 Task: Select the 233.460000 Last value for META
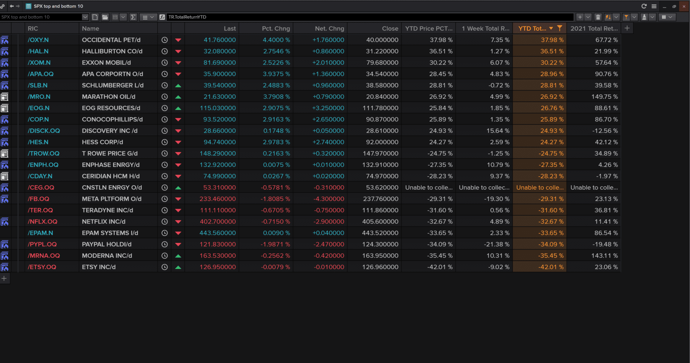pos(217,199)
